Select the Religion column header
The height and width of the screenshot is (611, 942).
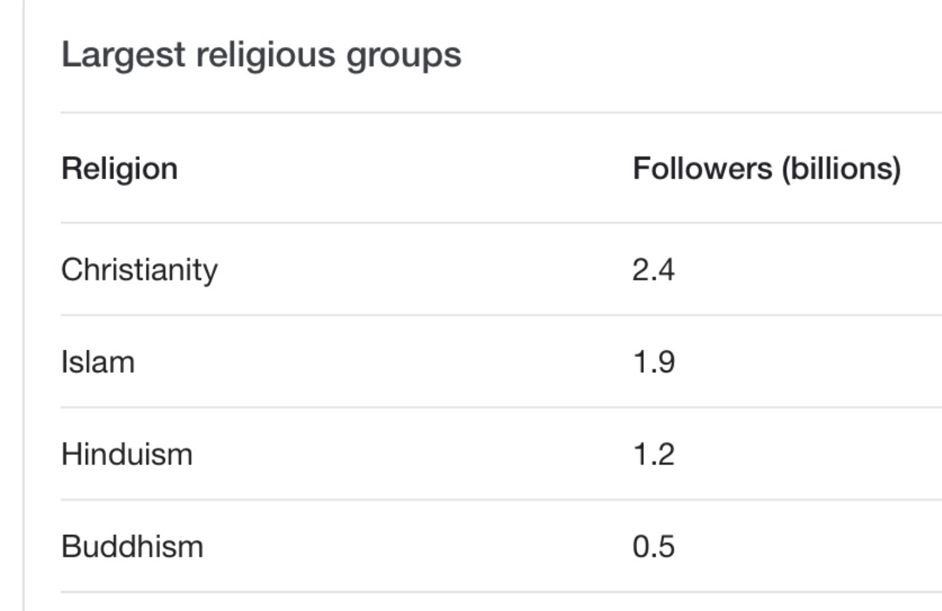[x=120, y=169]
